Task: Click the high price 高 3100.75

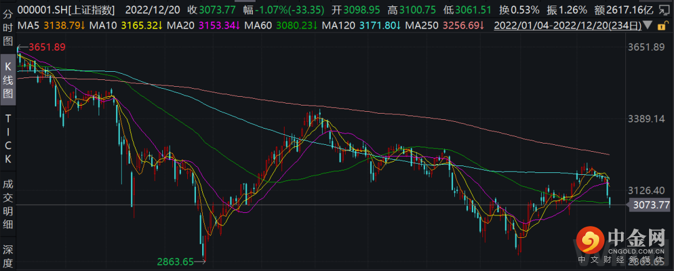Action: pyautogui.click(x=411, y=9)
